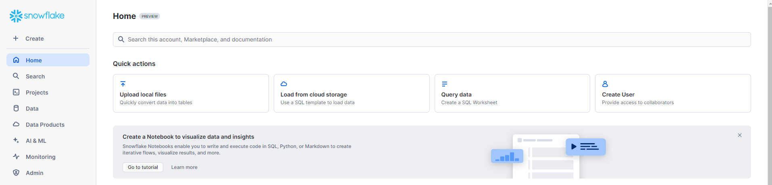The height and width of the screenshot is (185, 772).
Task: Click the Search magnifier icon in sidebar
Action: [x=16, y=76]
